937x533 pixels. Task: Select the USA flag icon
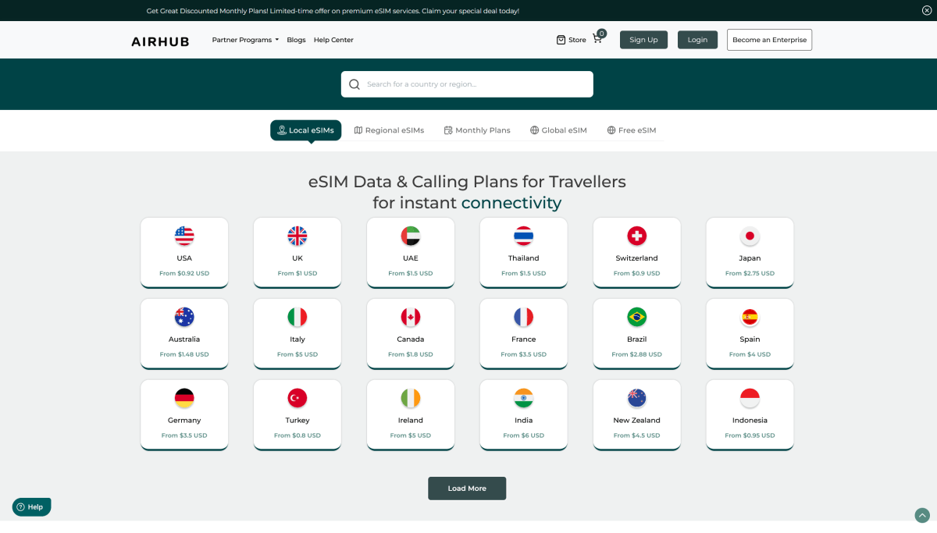[x=184, y=236]
